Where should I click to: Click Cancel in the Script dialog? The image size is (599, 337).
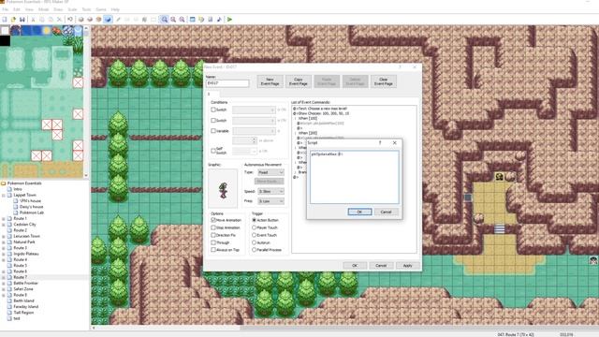click(x=386, y=212)
